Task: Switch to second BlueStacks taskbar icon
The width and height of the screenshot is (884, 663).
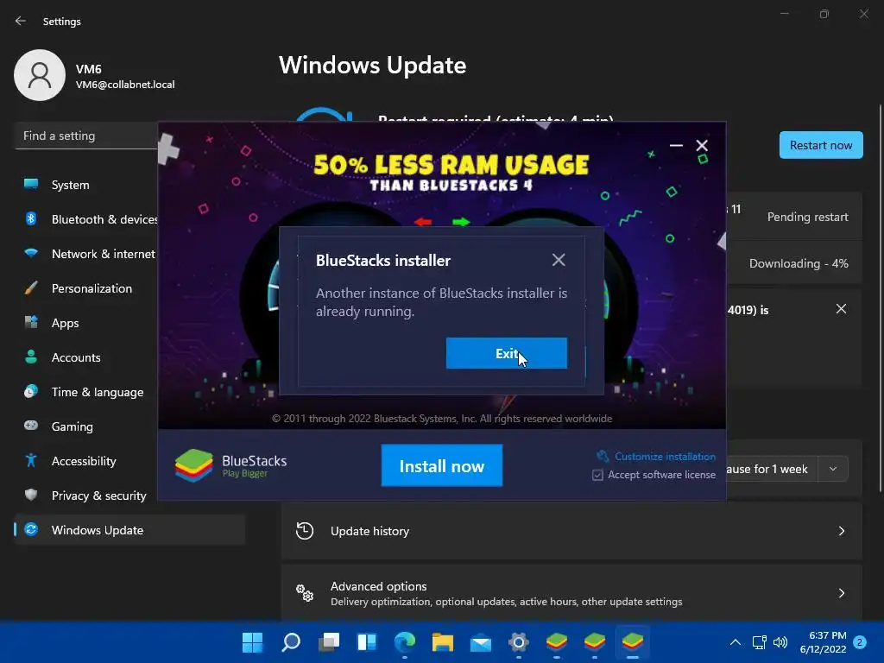Action: (595, 641)
